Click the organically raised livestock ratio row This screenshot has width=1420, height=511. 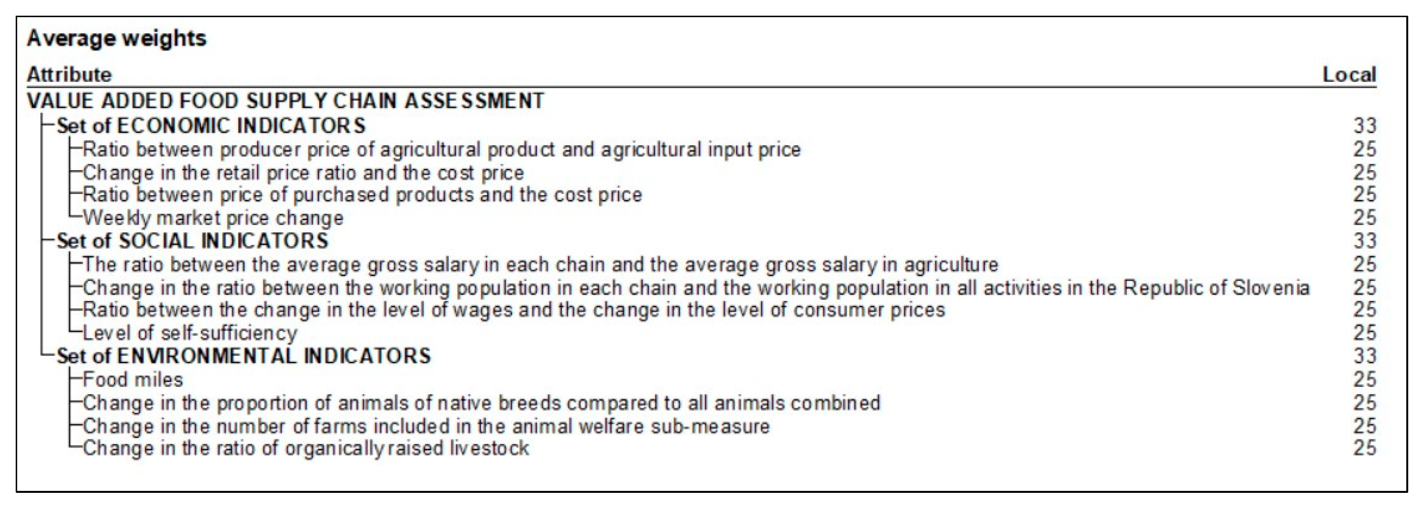click(x=306, y=448)
